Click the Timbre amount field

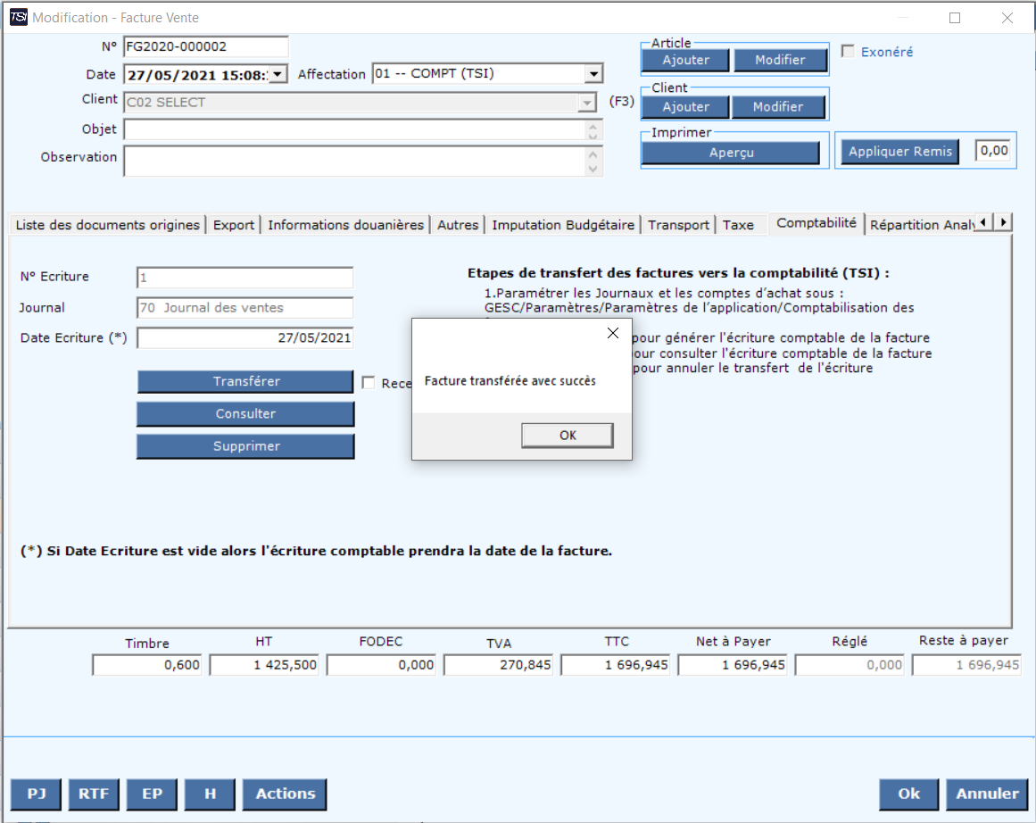(x=146, y=665)
